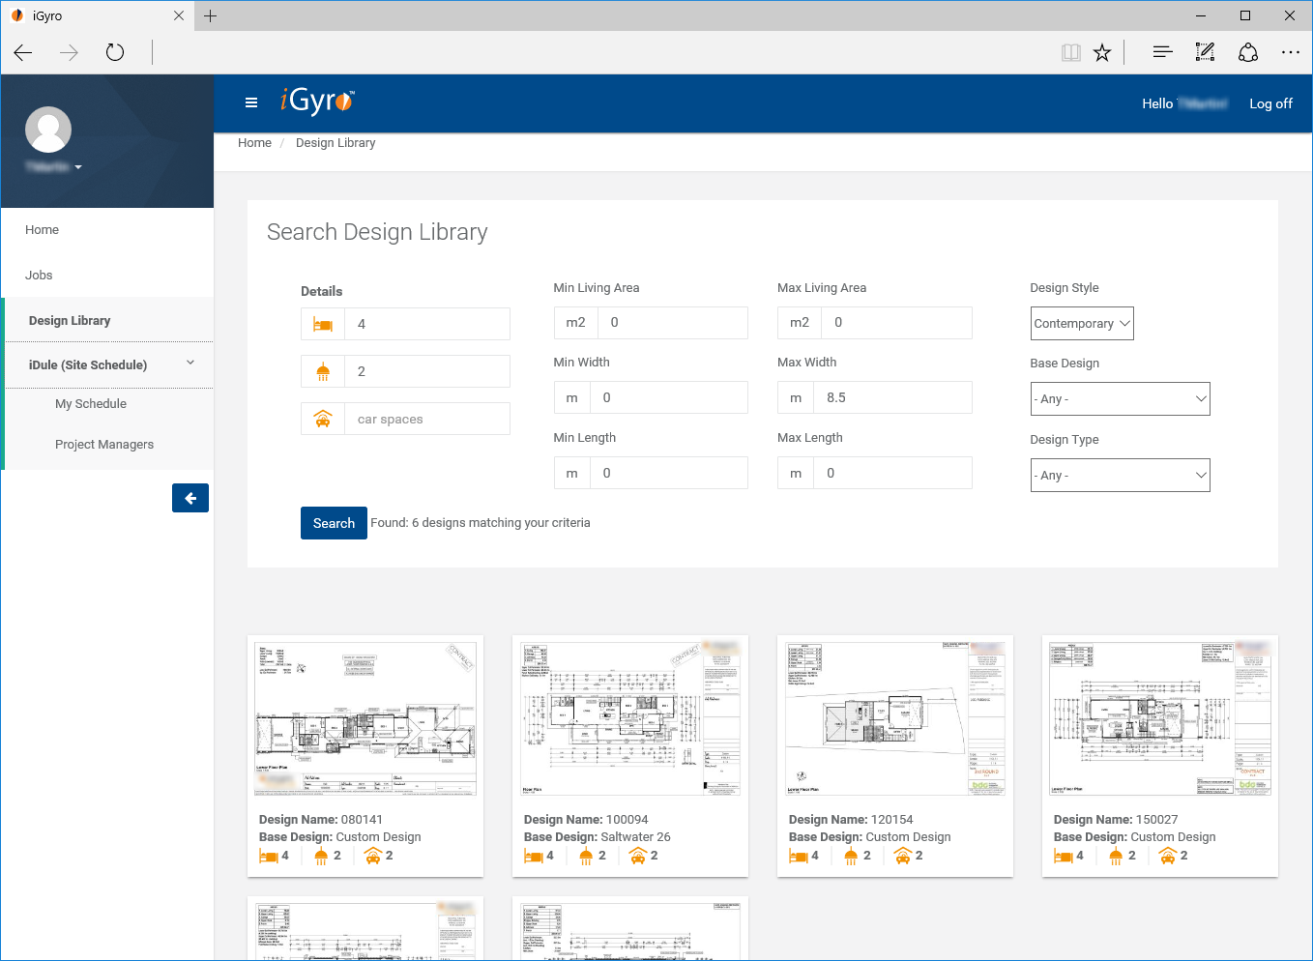The width and height of the screenshot is (1313, 961).
Task: Click the 'Base Design: Saltwater 26' text
Action: coord(598,837)
